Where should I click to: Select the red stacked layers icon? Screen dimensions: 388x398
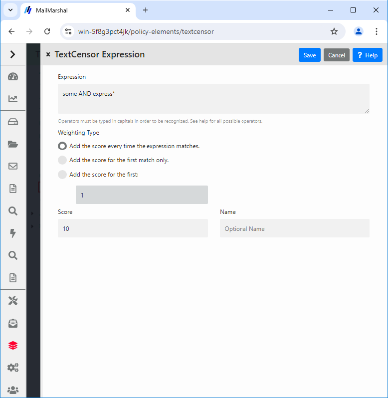click(13, 346)
